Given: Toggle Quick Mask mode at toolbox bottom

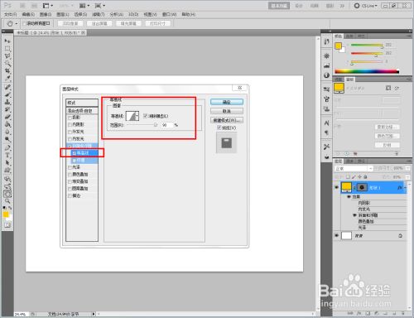Looking at the screenshot, I should tap(7, 225).
